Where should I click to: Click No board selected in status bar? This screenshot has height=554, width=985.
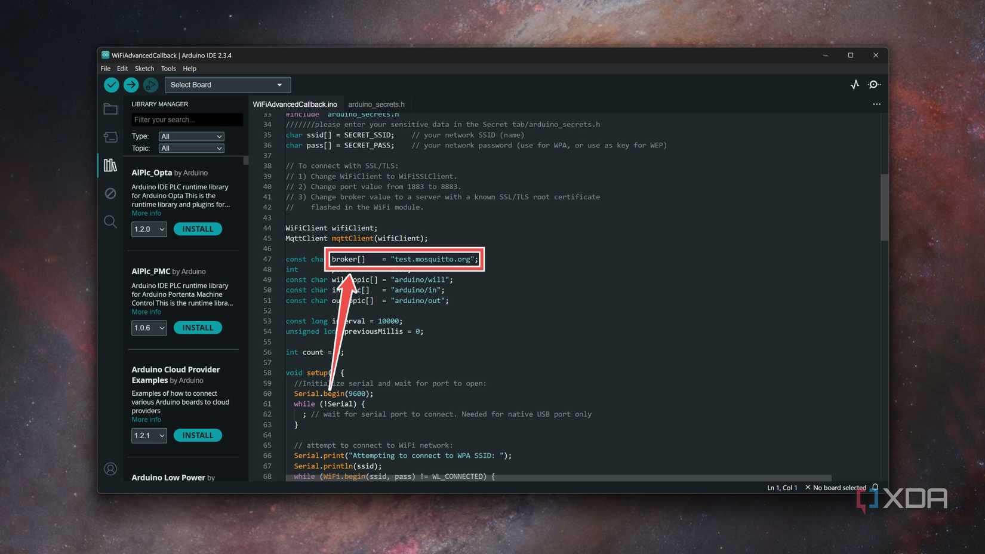[839, 487]
